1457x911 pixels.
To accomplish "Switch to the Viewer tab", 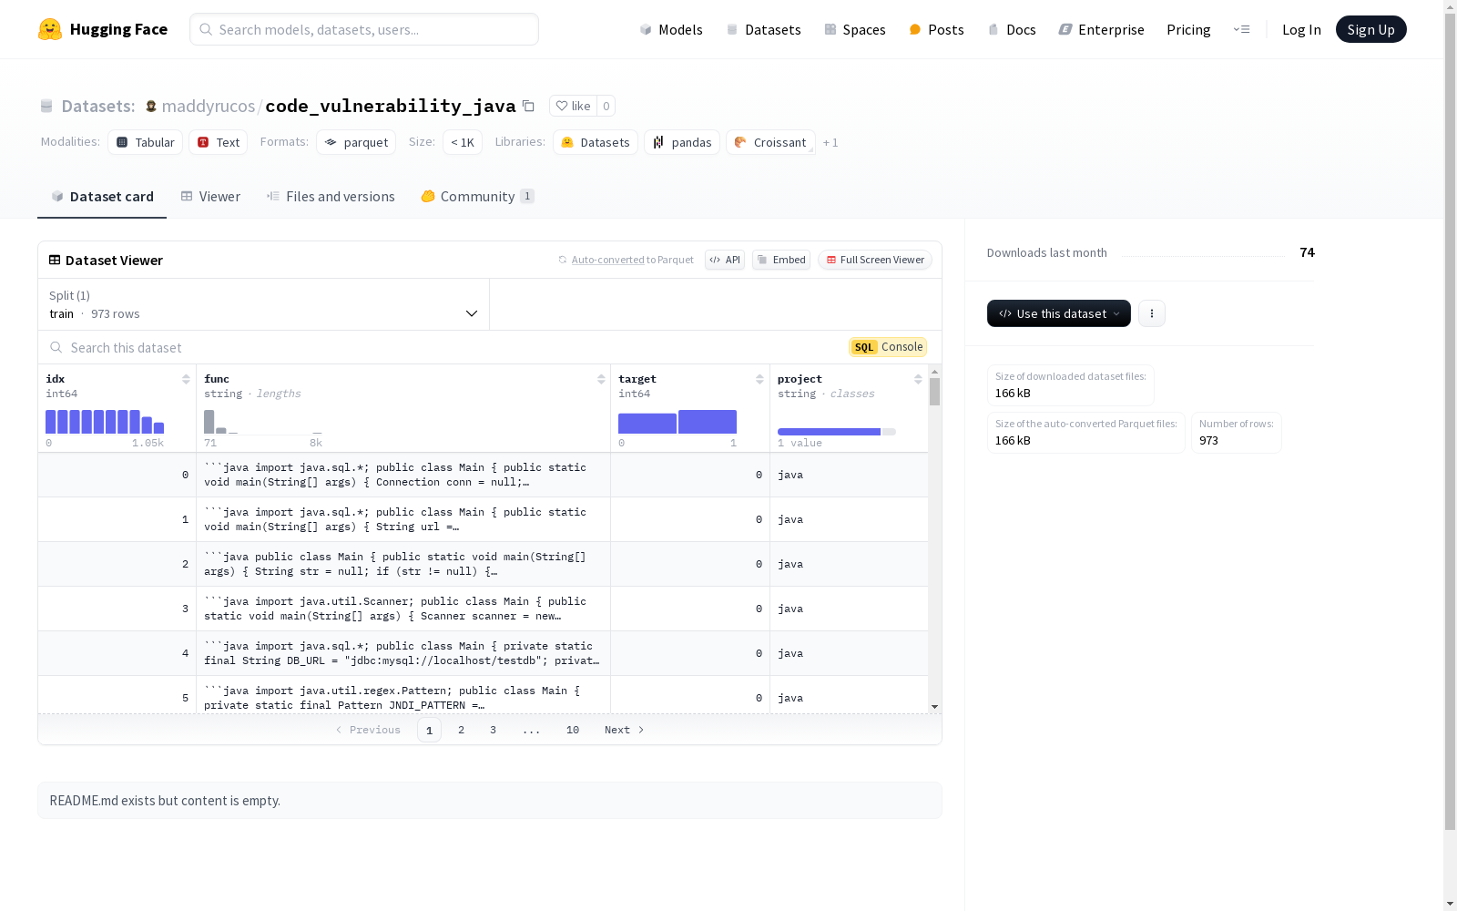I will pyautogui.click(x=210, y=197).
